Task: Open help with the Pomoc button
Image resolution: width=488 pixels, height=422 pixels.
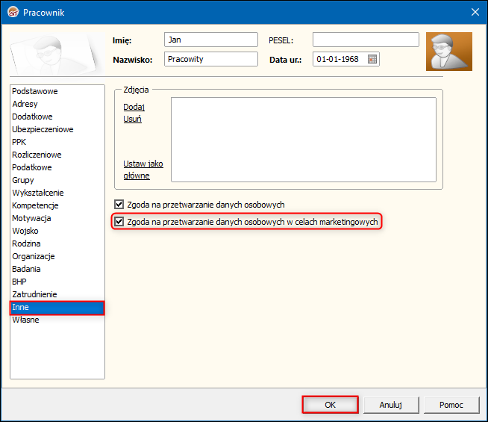Action: (451, 405)
